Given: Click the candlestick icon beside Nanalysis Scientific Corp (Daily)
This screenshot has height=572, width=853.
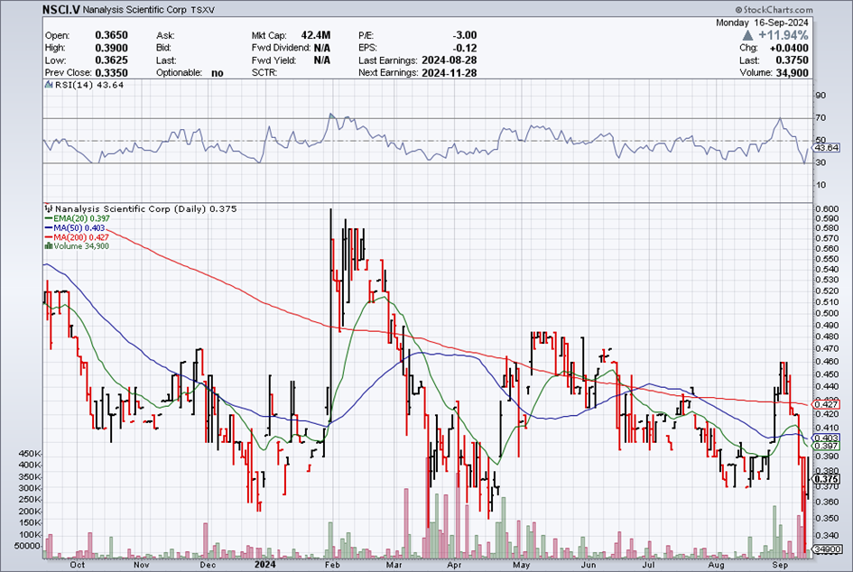Looking at the screenshot, I should (49, 208).
